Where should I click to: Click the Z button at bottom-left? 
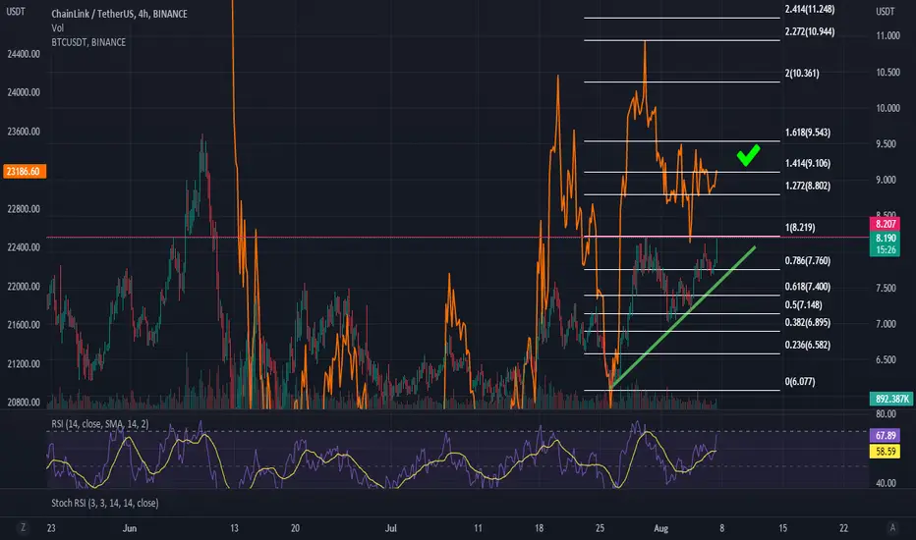23,528
